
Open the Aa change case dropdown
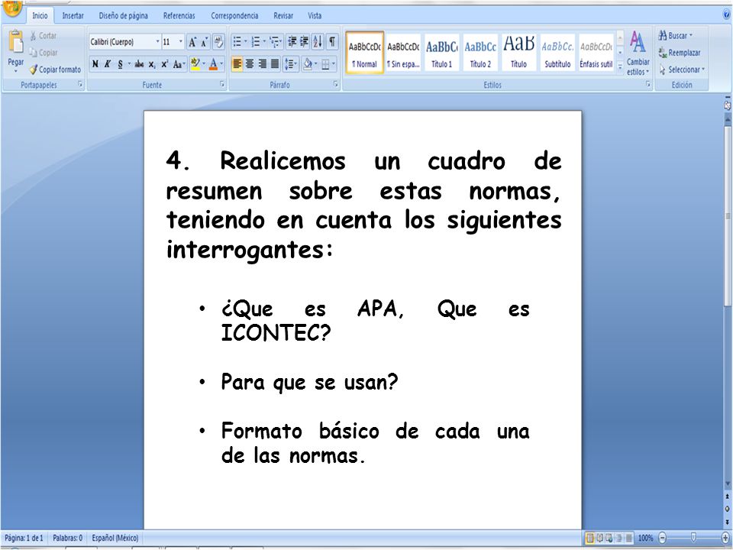pos(179,64)
